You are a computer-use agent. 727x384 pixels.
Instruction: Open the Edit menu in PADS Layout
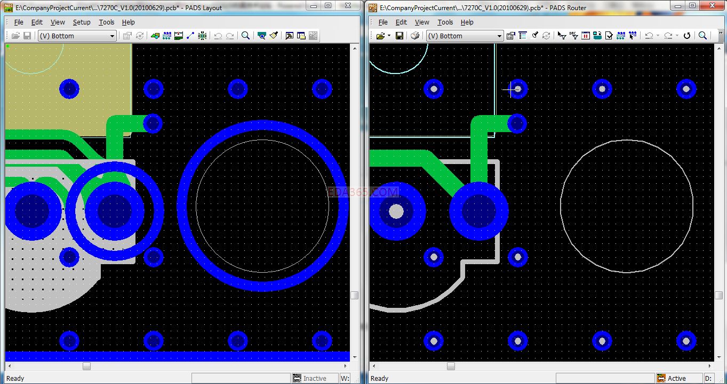pos(37,22)
